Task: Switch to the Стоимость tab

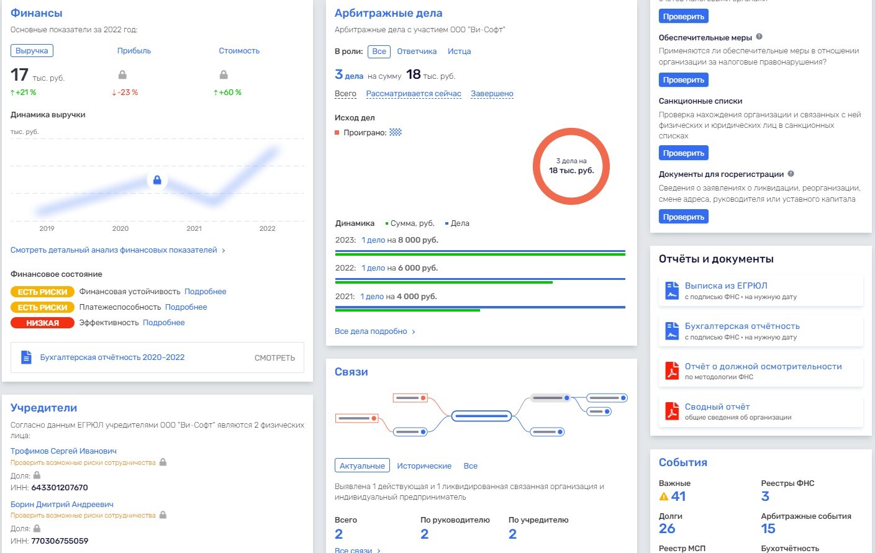Action: coord(239,51)
